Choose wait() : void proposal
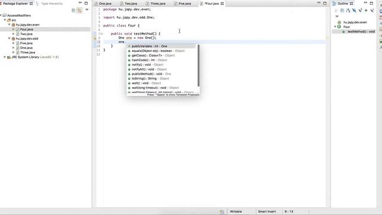Screen dimensions: 382x215 (161, 84)
